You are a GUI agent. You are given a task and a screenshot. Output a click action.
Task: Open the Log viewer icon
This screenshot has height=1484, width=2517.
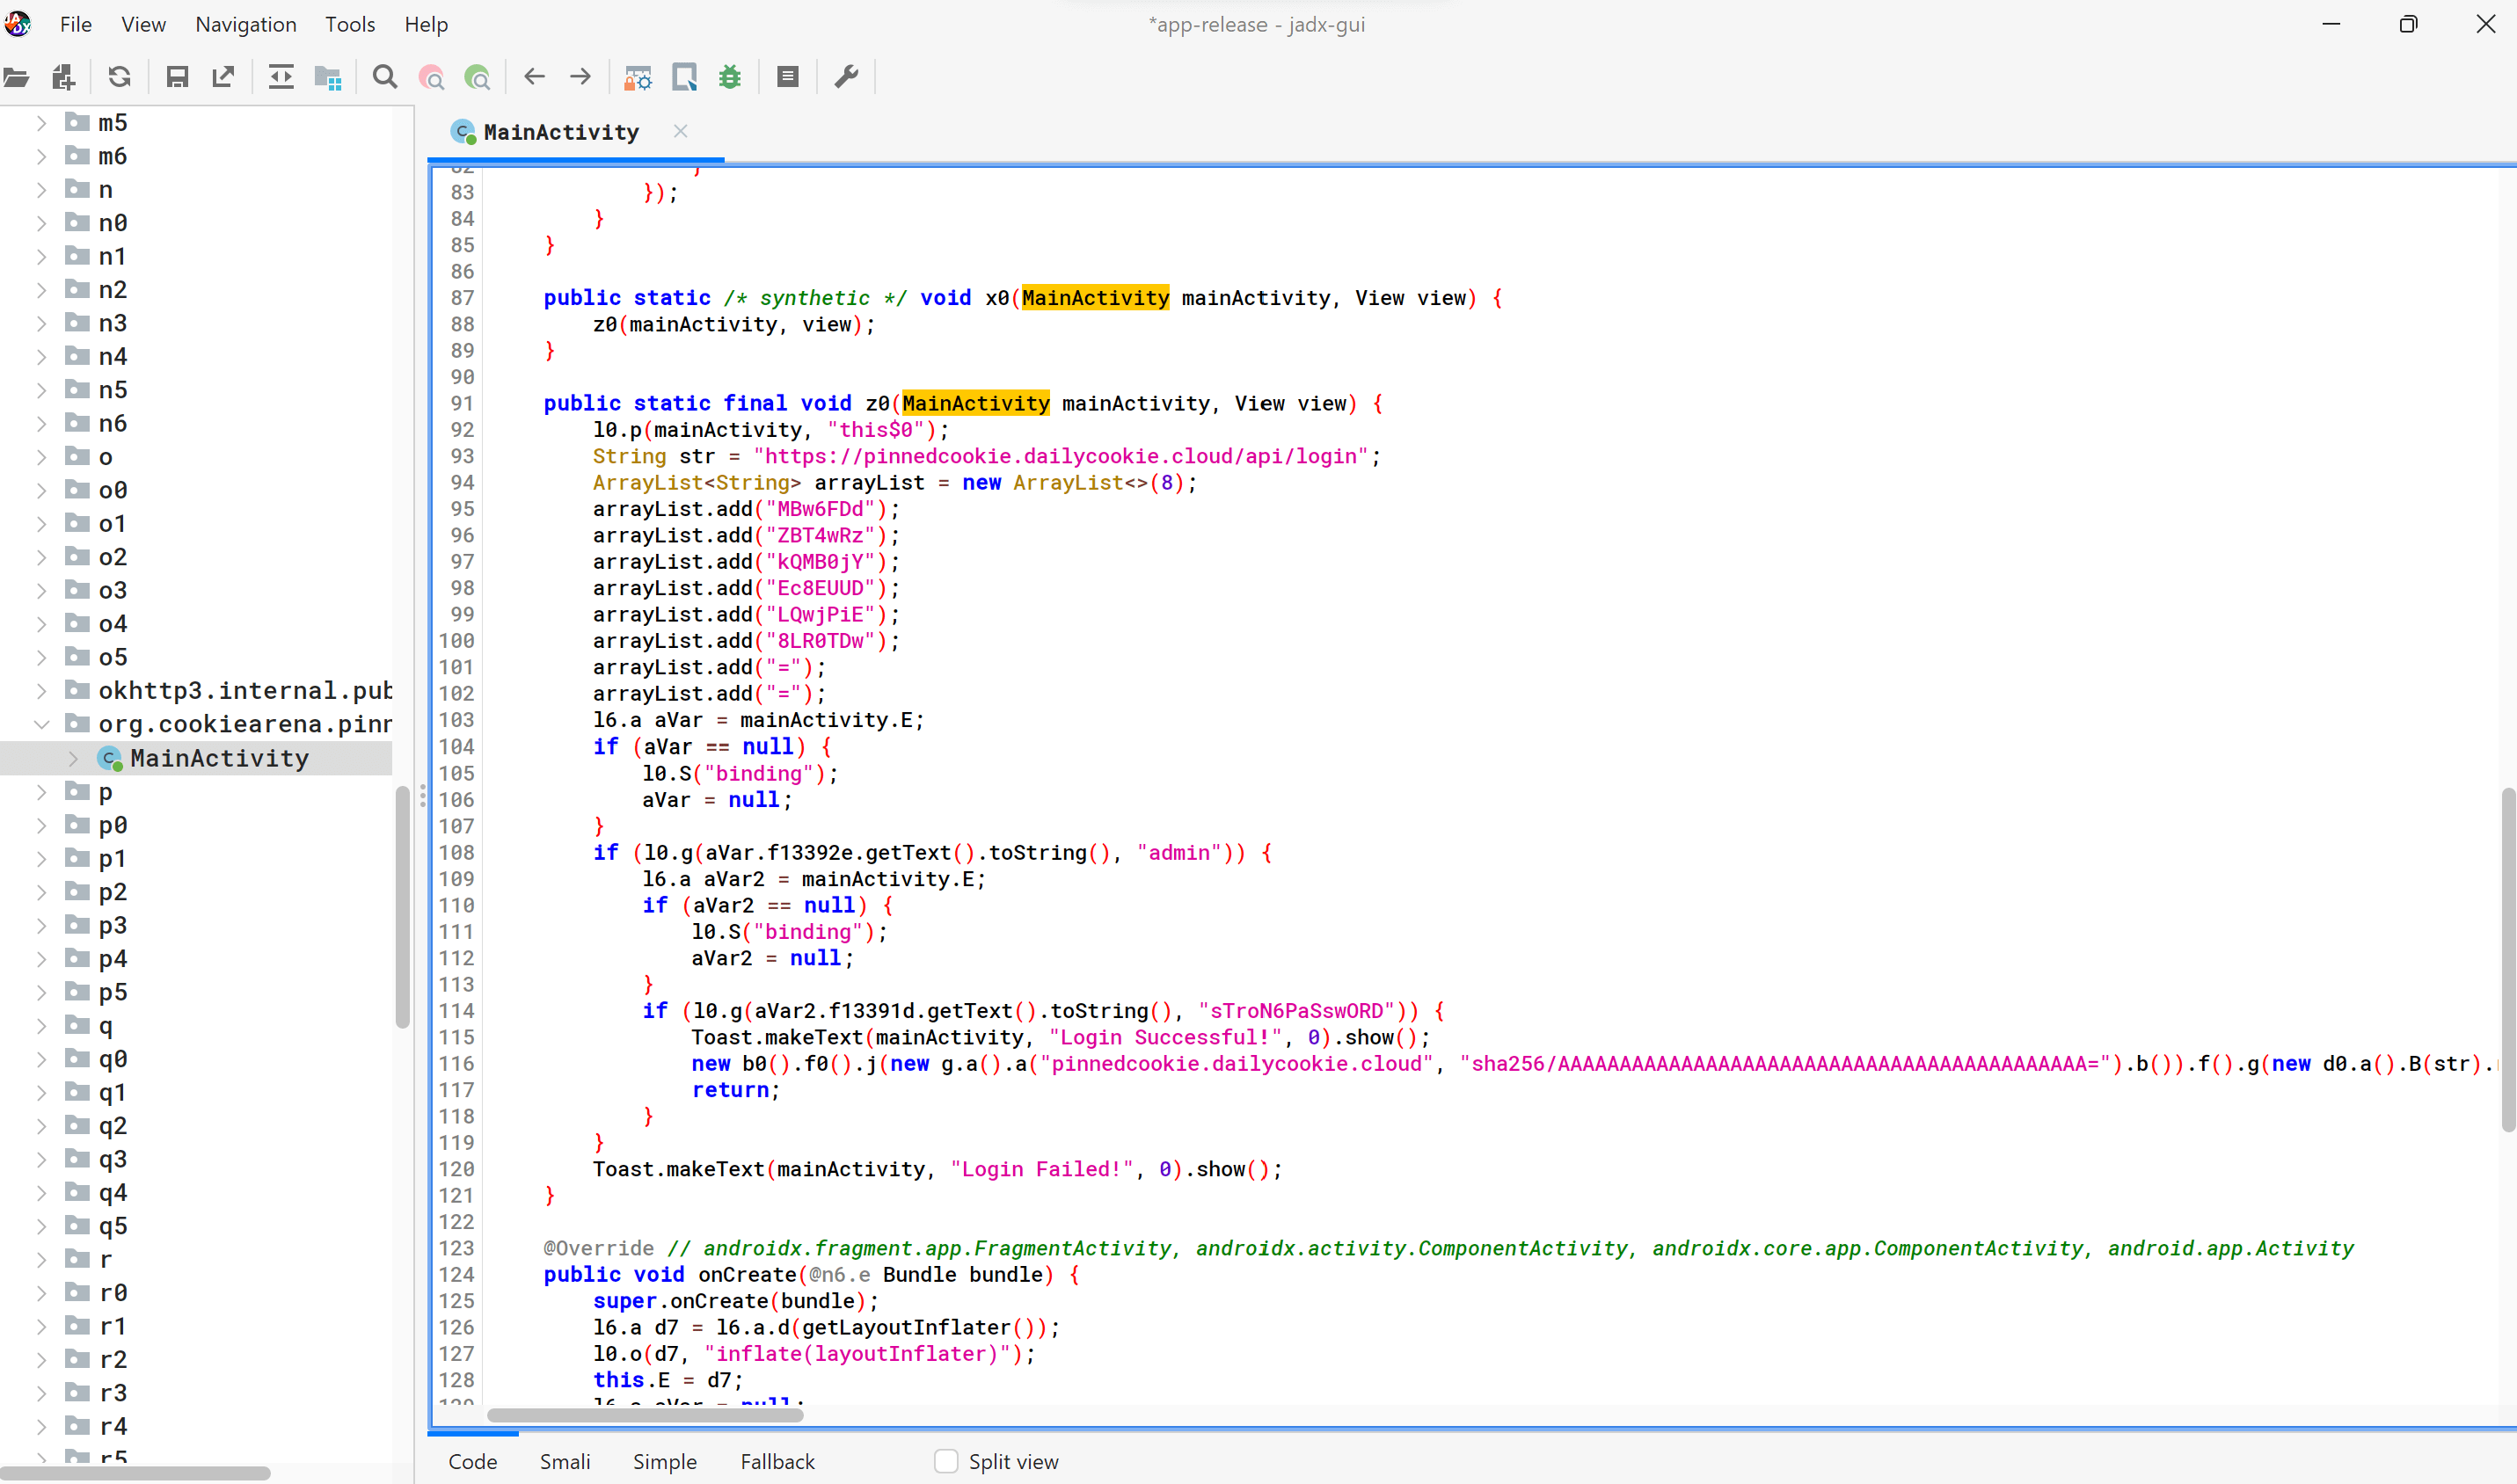[787, 77]
